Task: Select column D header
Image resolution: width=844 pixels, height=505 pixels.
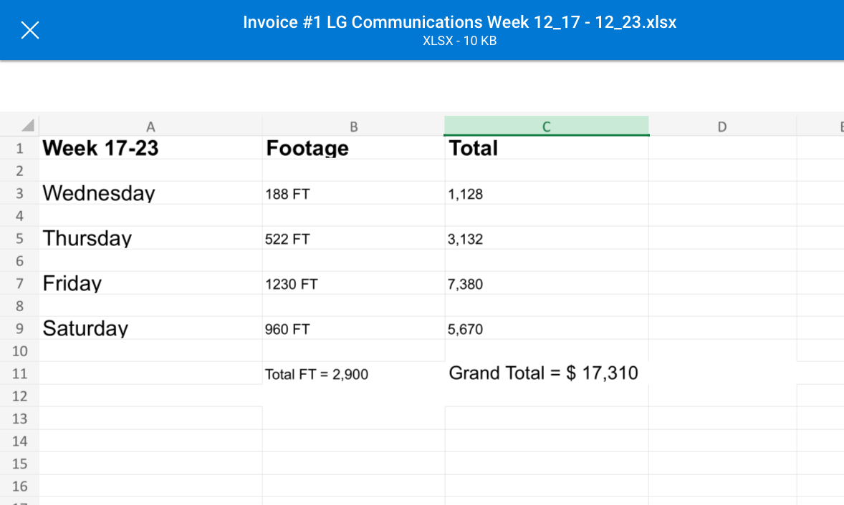Action: (722, 127)
